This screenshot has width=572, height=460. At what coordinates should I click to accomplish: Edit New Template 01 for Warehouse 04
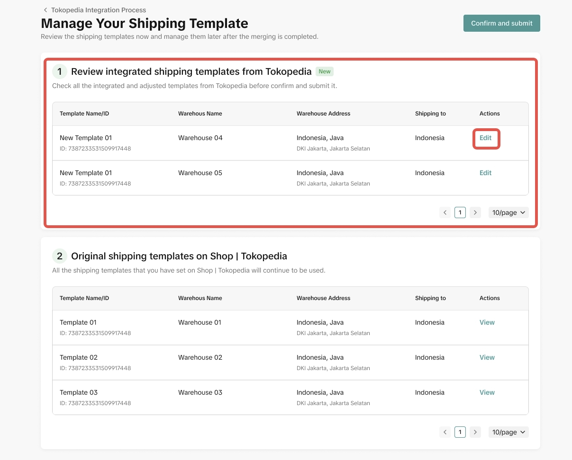[486, 138]
